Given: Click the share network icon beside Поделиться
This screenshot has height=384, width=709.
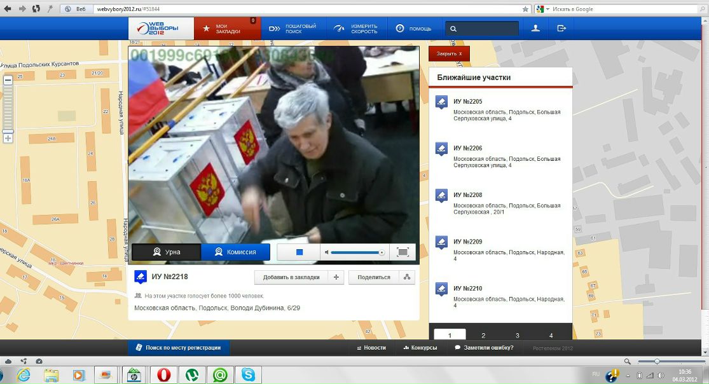Looking at the screenshot, I should point(407,277).
